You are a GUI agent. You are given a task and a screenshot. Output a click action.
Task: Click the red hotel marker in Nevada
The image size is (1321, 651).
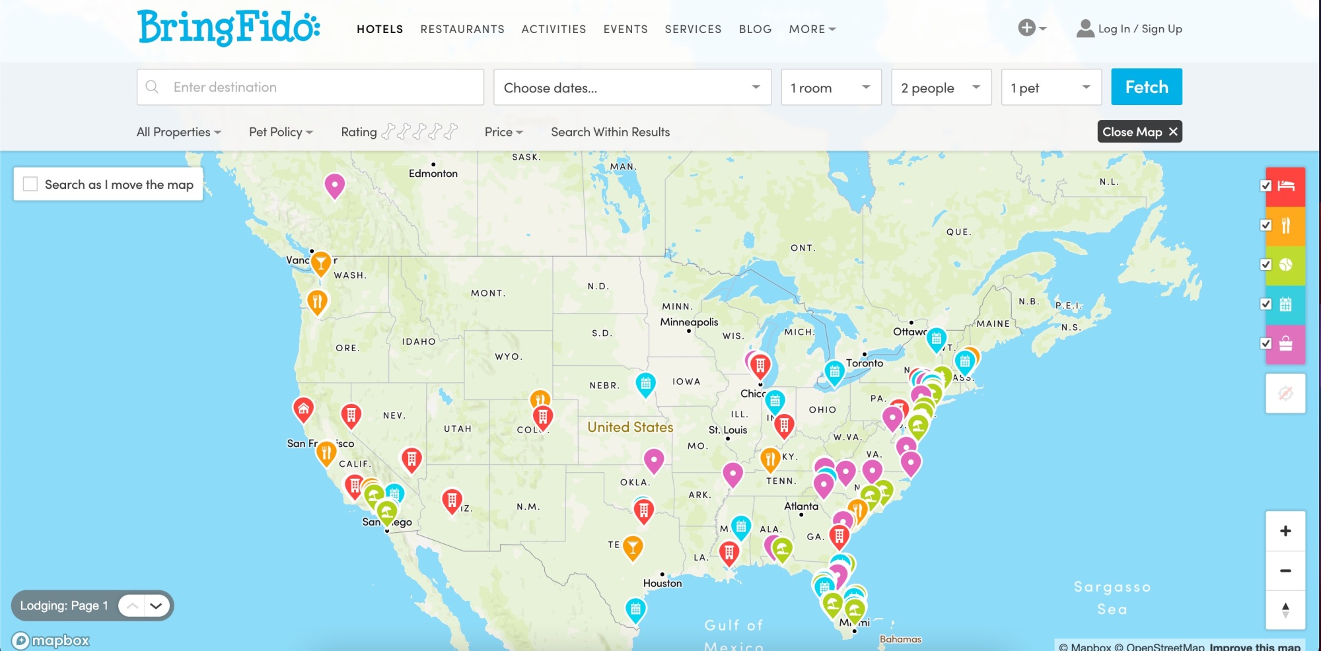351,415
